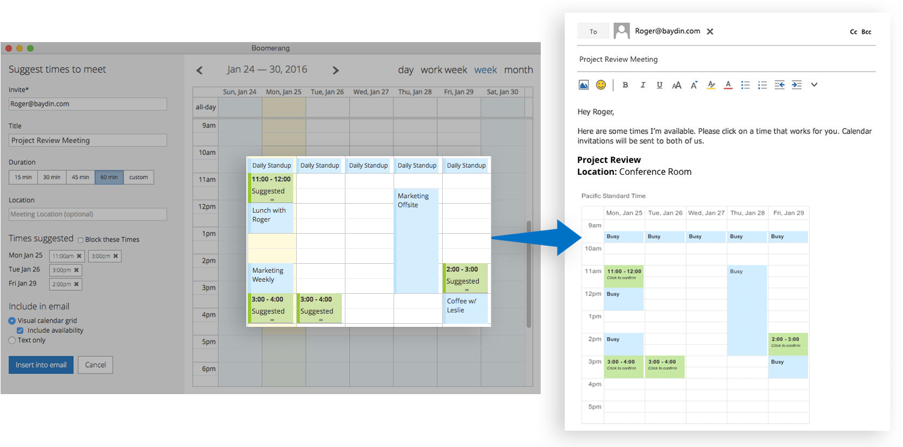The image size is (903, 447).
Task: Apply underline formatting
Action: coord(659,85)
